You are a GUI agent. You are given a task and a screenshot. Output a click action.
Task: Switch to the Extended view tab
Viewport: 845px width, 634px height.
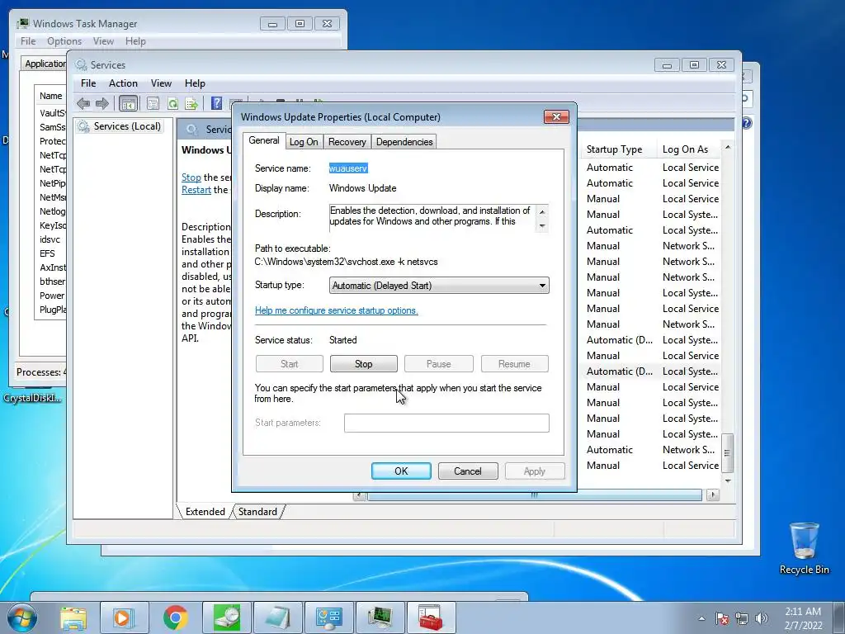(205, 512)
